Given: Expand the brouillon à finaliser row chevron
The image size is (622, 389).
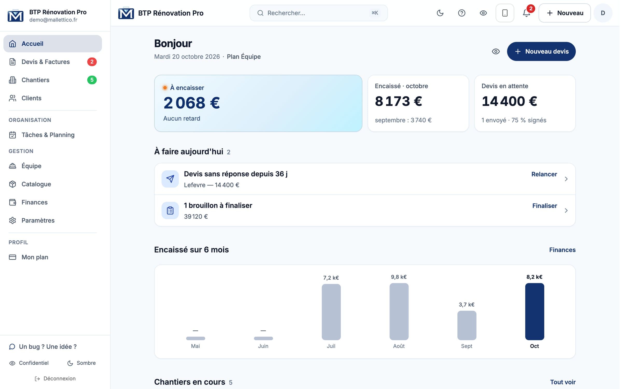Looking at the screenshot, I should [x=566, y=211].
